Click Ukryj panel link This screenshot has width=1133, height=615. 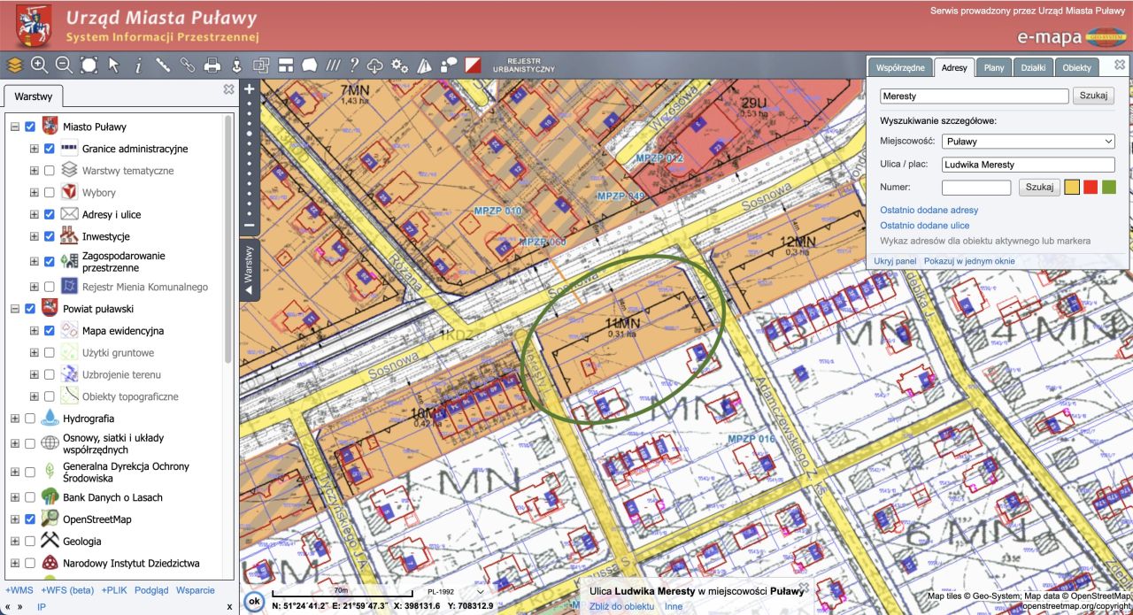pyautogui.click(x=895, y=261)
